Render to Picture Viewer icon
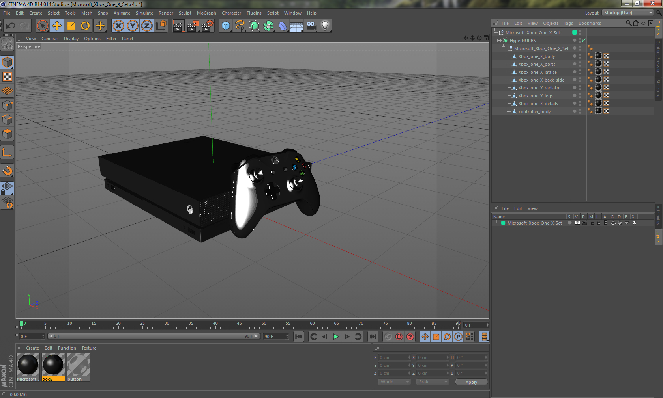 [193, 26]
